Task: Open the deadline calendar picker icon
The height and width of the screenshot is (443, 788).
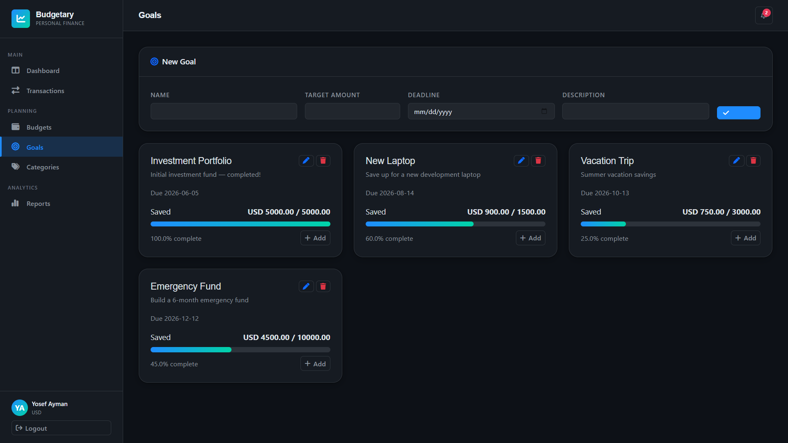Action: [544, 111]
